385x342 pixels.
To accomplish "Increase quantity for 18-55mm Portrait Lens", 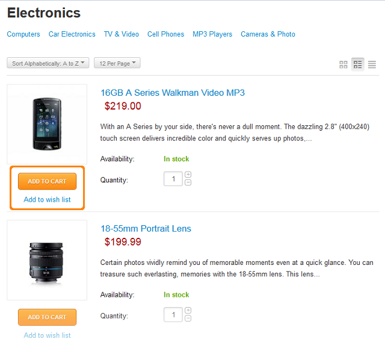I will [x=188, y=310].
